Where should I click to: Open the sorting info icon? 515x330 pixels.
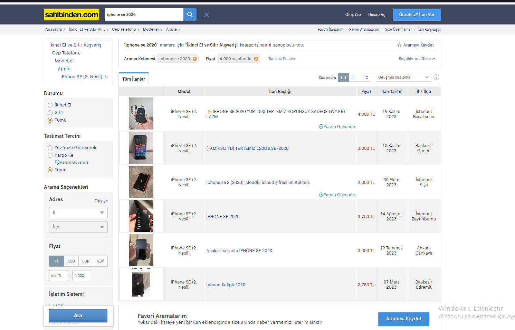436,77
